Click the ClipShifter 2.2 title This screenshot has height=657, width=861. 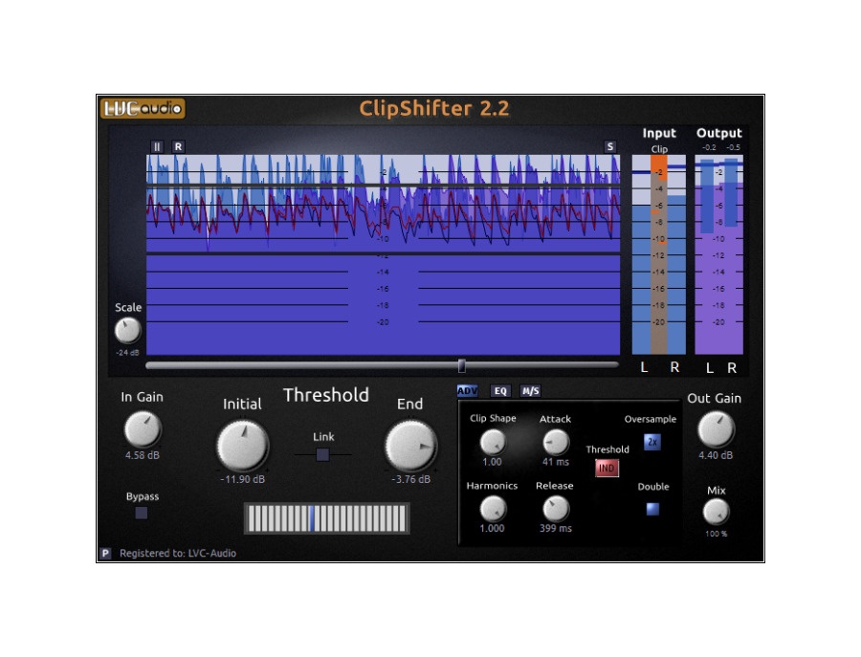(x=433, y=109)
